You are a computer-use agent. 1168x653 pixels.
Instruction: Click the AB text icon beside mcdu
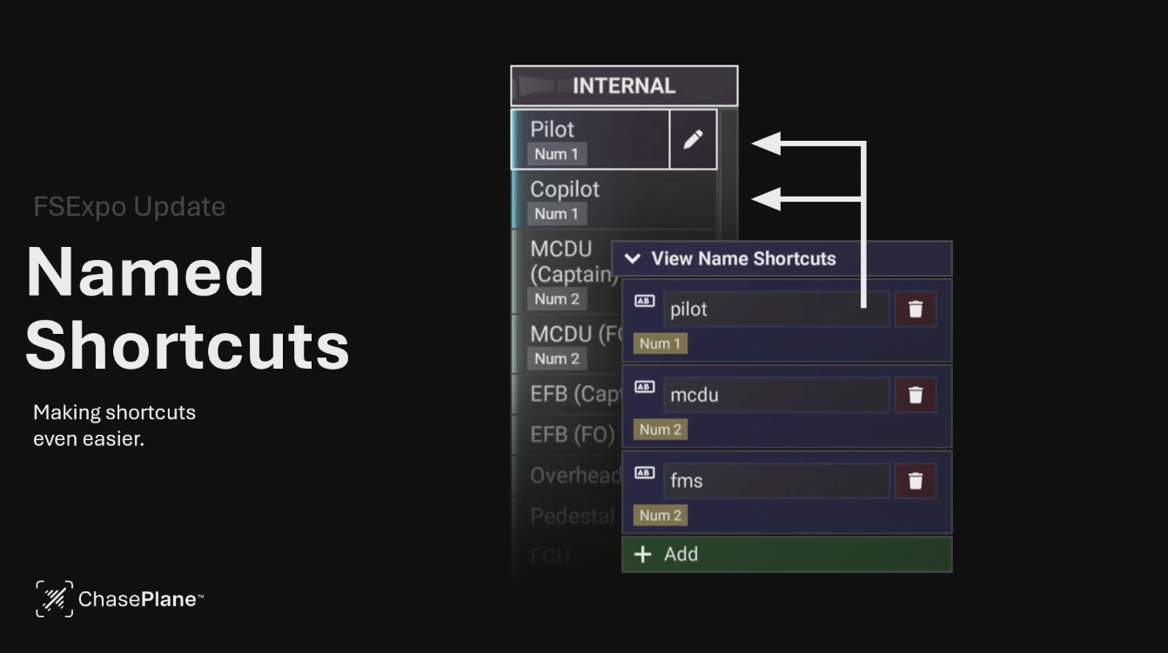coord(644,387)
